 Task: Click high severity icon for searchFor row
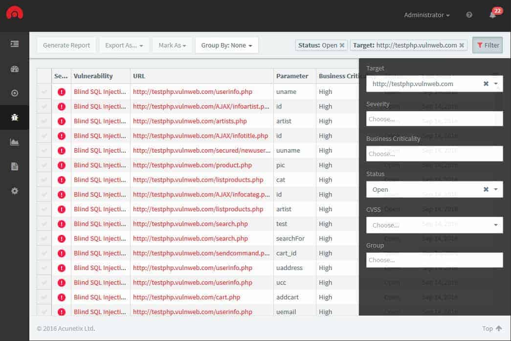tap(61, 239)
